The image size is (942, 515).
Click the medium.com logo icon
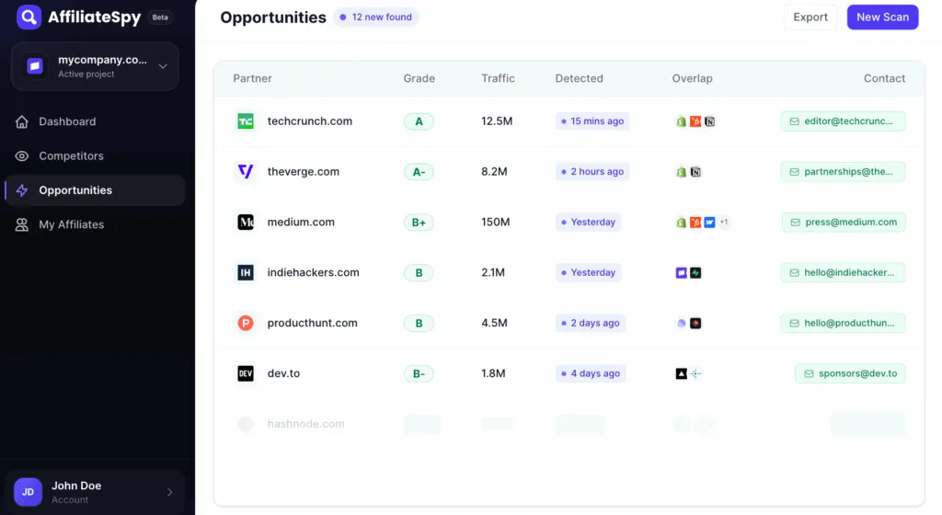(x=246, y=222)
